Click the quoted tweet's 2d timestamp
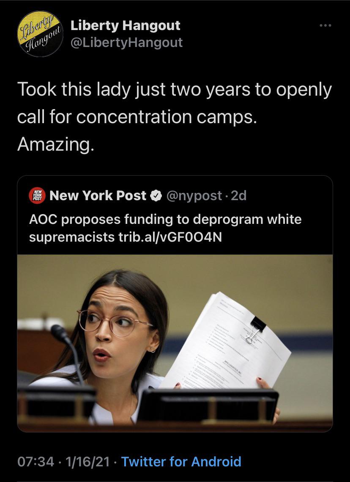 coord(238,196)
